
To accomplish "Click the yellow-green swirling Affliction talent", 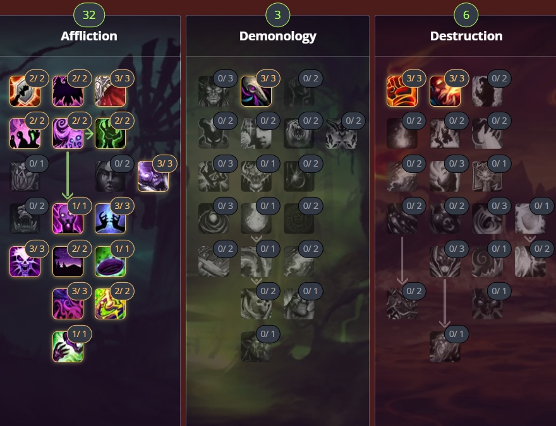I will 111,304.
